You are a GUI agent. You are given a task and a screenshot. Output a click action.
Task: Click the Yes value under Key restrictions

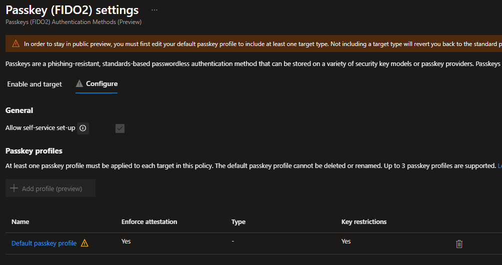click(346, 241)
